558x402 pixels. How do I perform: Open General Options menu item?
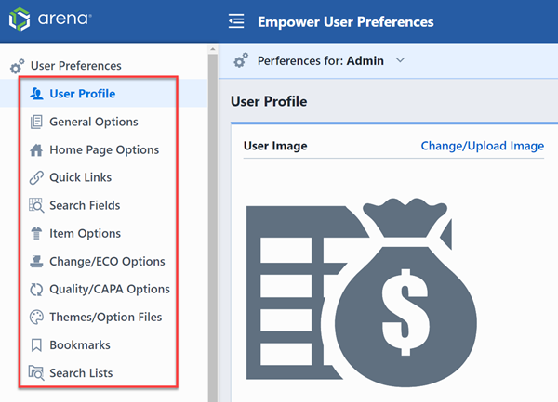pos(94,122)
